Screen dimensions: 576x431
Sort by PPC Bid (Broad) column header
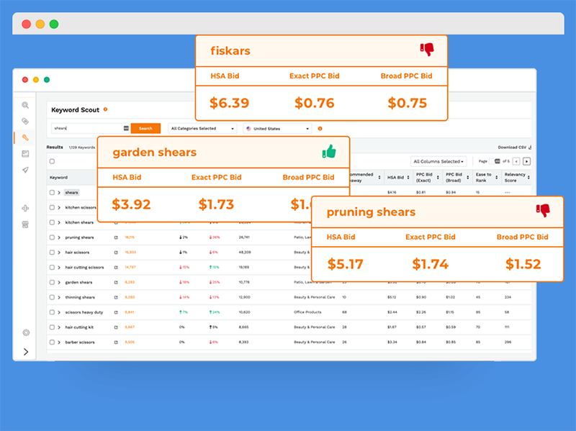coord(457,177)
